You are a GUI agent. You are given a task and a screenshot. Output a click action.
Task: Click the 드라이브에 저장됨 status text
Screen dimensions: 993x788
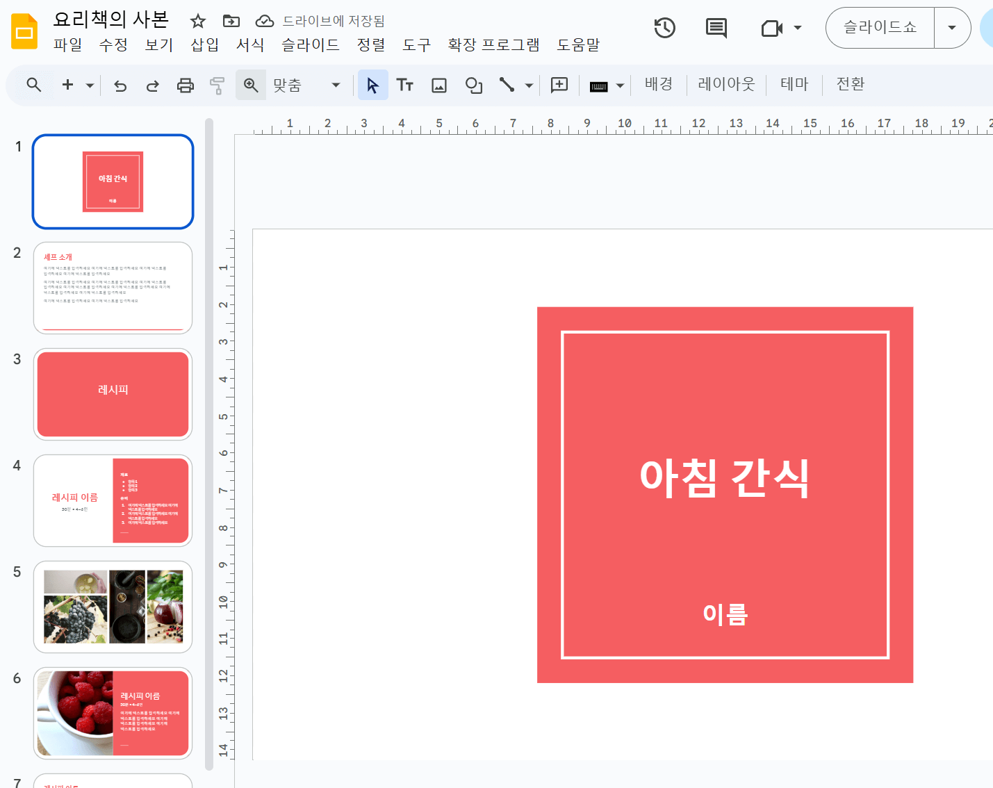334,21
